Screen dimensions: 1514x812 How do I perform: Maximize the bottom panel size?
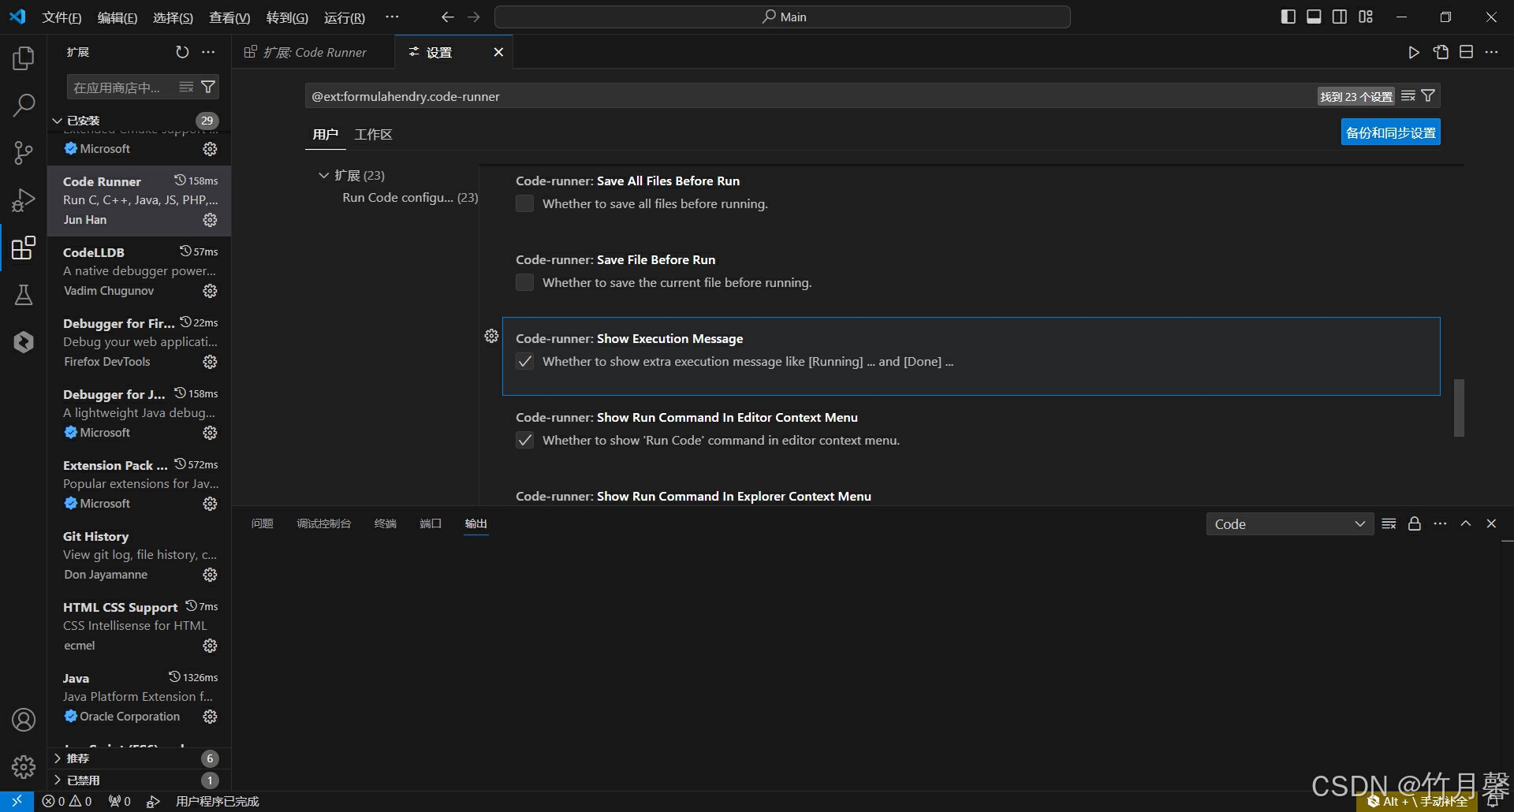click(x=1466, y=524)
